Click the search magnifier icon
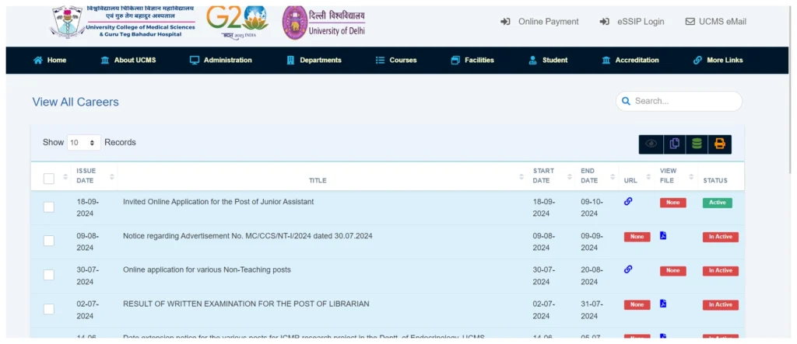The width and height of the screenshot is (797, 344). 627,101
